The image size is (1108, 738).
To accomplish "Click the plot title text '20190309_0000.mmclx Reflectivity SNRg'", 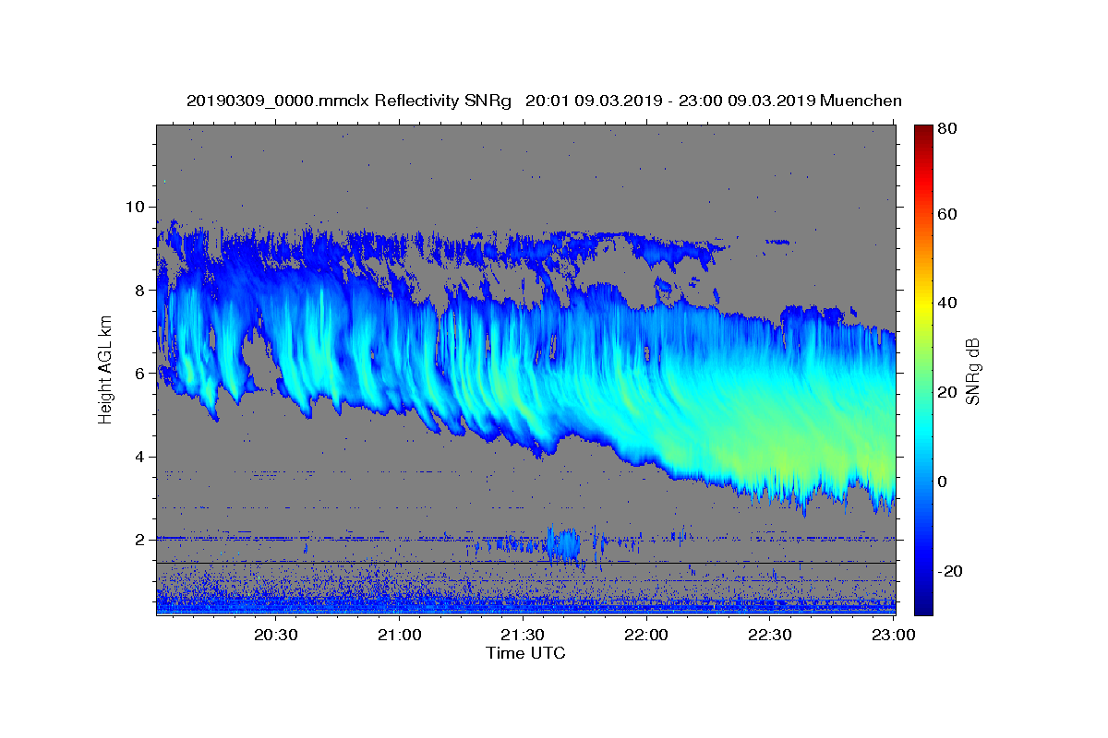I will (348, 101).
